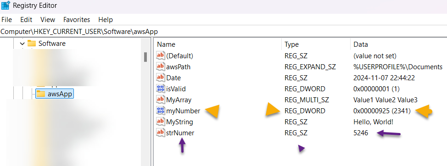
Task: Open the Favorites menu
Action: (77, 20)
